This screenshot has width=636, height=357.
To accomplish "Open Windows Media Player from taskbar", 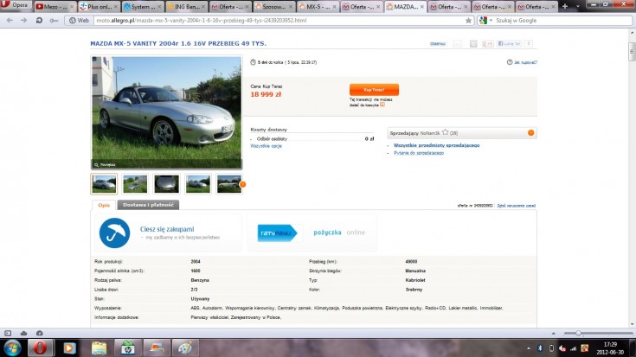I will [69, 348].
